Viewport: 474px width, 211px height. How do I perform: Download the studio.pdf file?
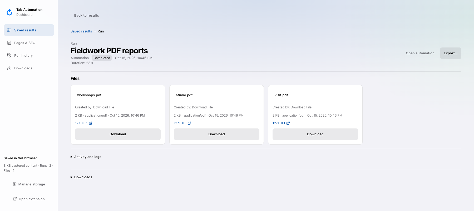pyautogui.click(x=216, y=134)
